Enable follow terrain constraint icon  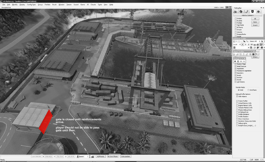coord(255,44)
